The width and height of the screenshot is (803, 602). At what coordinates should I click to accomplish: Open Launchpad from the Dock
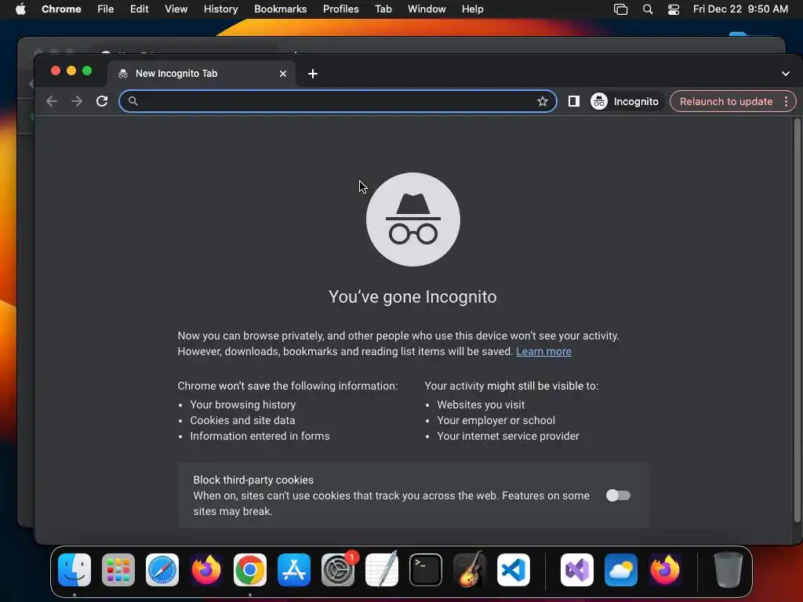click(x=118, y=570)
